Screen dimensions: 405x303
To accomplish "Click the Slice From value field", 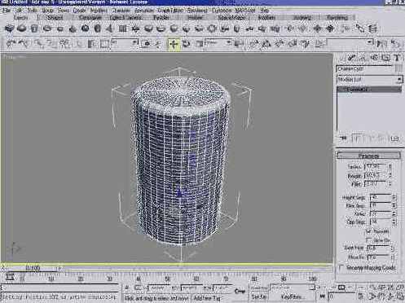I will (x=378, y=248).
